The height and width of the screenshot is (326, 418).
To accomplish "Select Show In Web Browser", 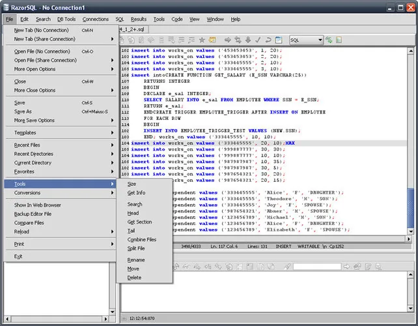I will coord(61,205).
